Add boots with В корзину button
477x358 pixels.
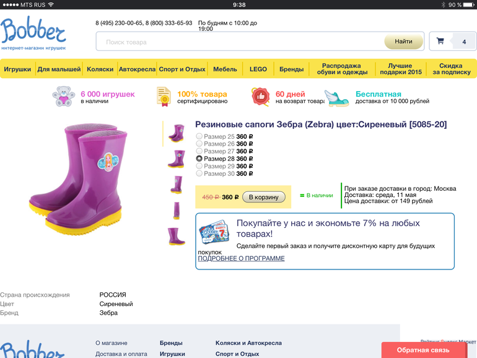(x=264, y=197)
